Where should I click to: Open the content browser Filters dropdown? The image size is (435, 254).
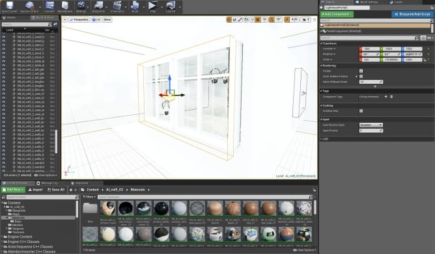coord(89,197)
